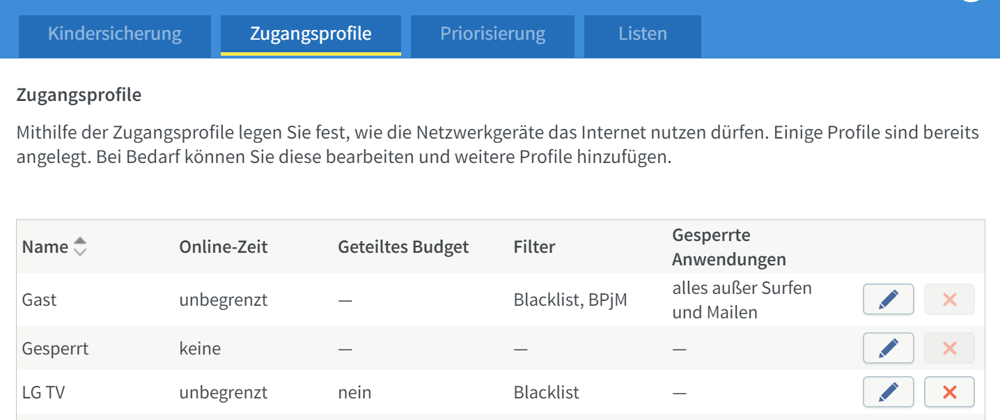Open the Priorisierung tab

pyautogui.click(x=492, y=34)
